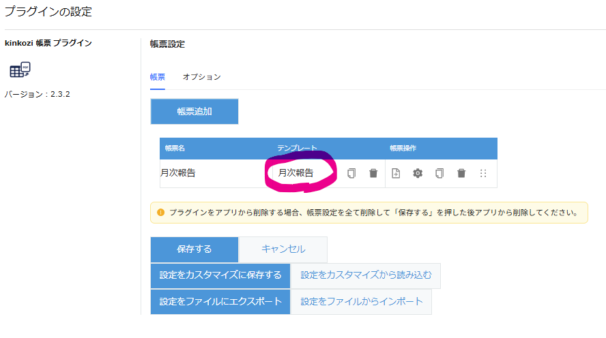Cancel changes with キャンセル button
The height and width of the screenshot is (338, 606).
283,249
